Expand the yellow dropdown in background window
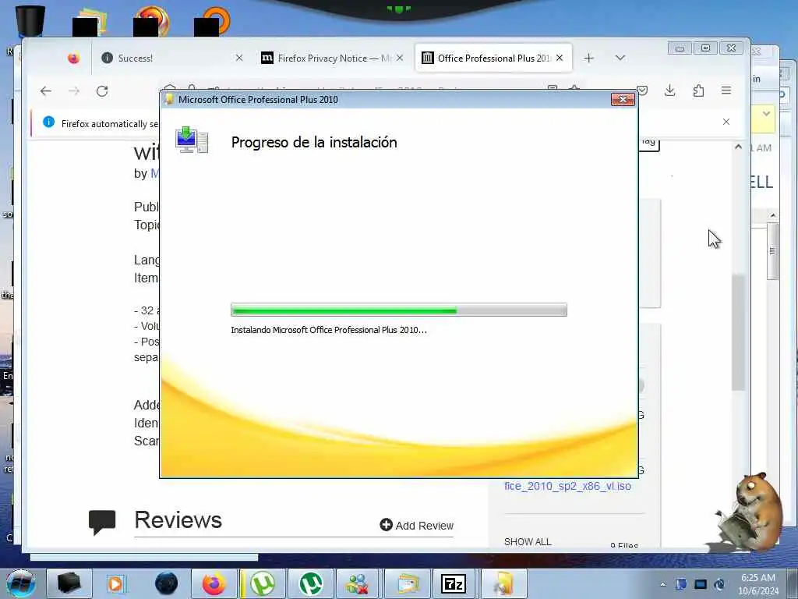The height and width of the screenshot is (599, 798). pyautogui.click(x=766, y=114)
